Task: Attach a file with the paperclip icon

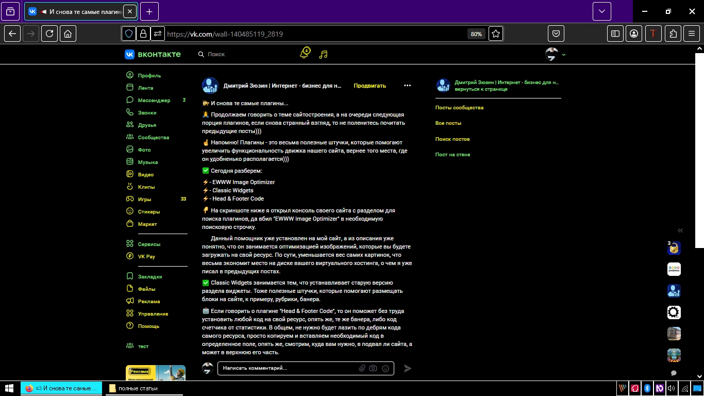Action: 362,368
